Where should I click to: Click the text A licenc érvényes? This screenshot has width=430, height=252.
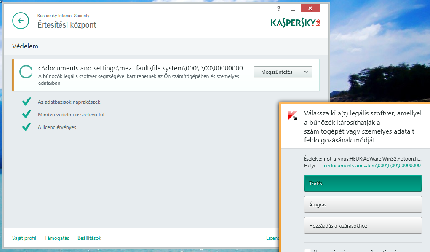point(57,127)
